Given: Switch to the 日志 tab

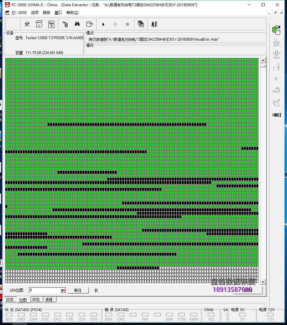Looking at the screenshot, I should tap(10, 300).
